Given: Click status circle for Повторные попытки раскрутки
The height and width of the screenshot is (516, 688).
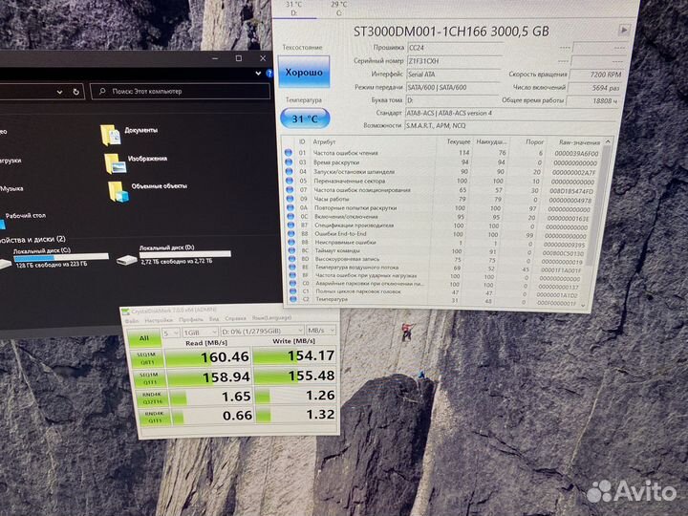Looking at the screenshot, I should point(290,207).
